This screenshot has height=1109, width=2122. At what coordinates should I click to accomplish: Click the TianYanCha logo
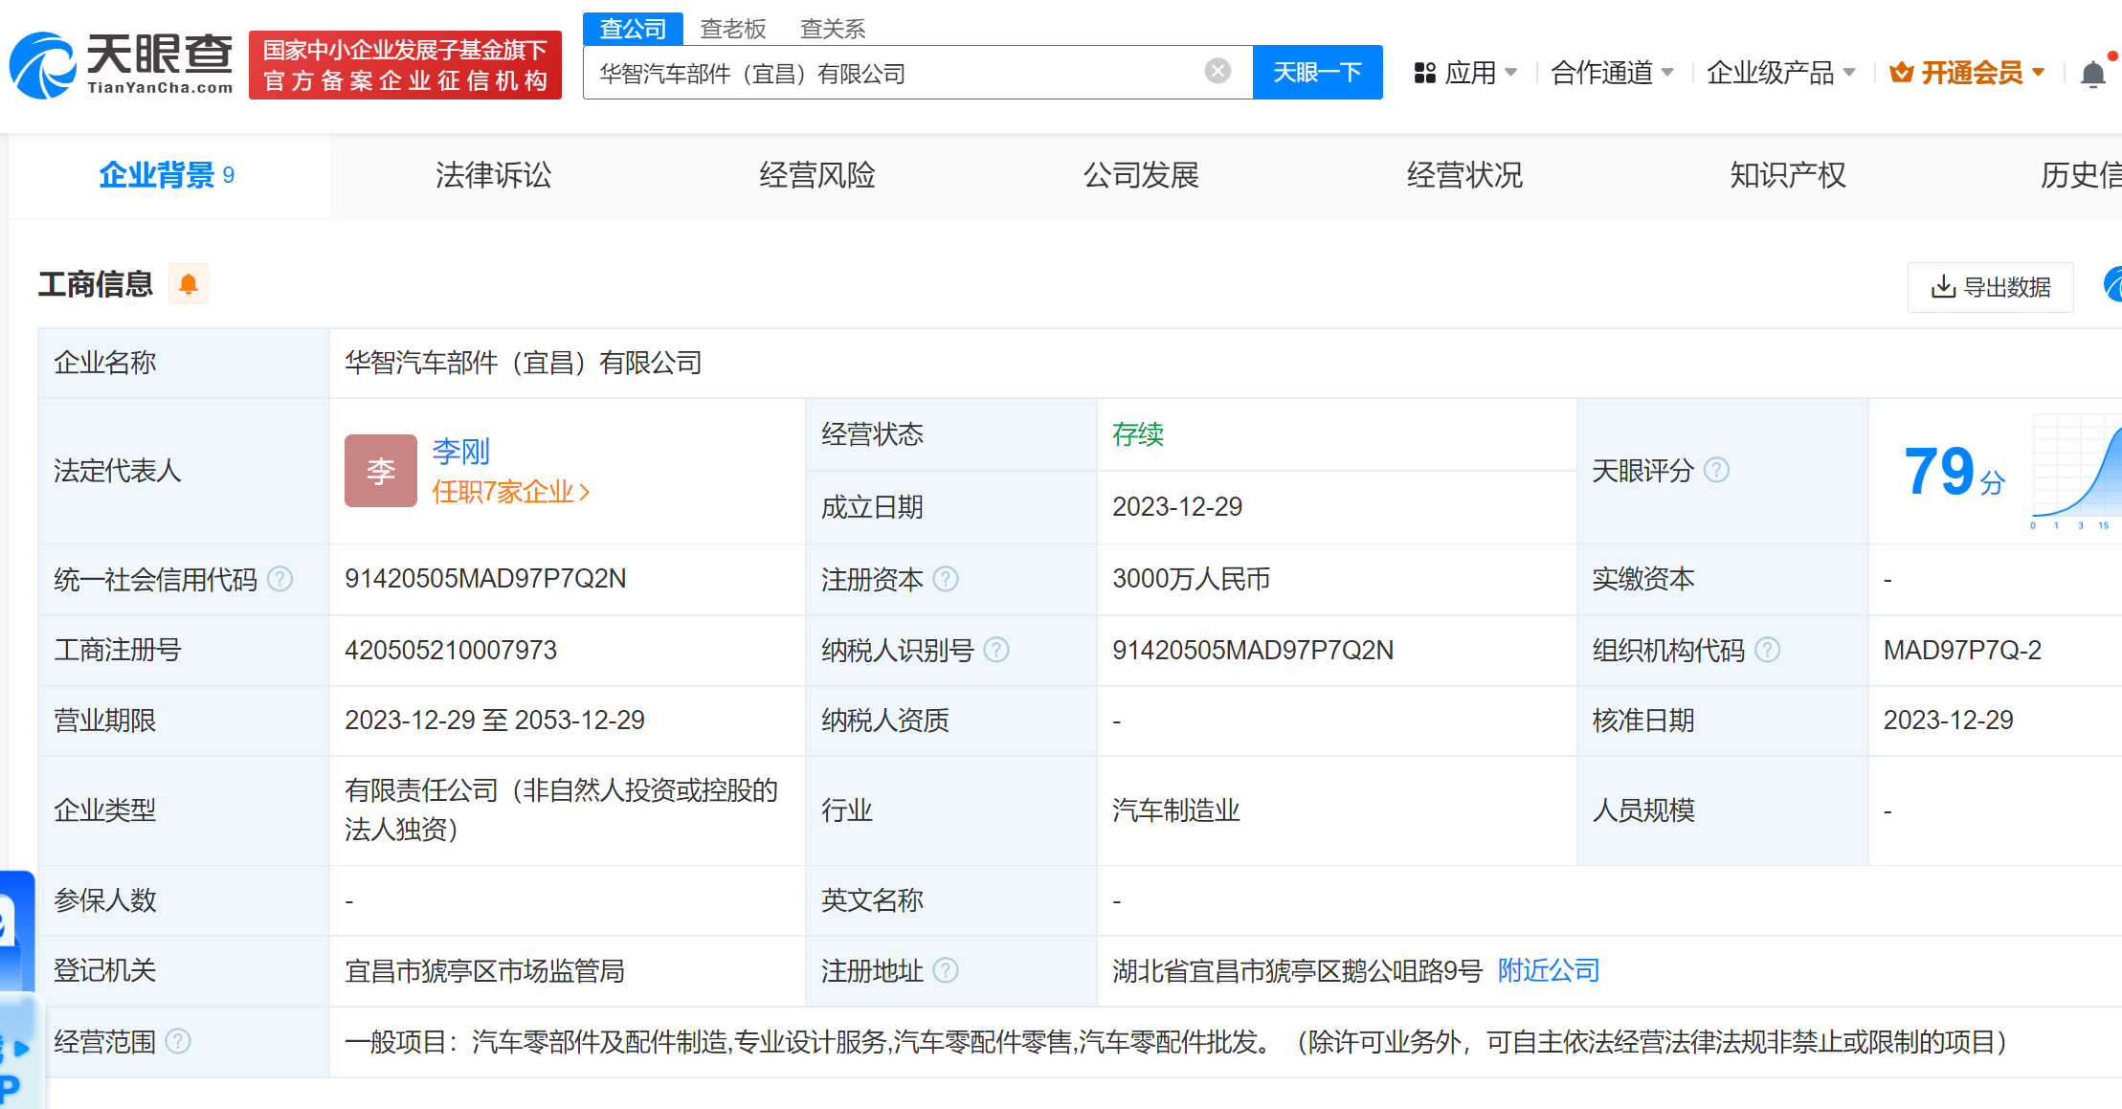point(122,65)
